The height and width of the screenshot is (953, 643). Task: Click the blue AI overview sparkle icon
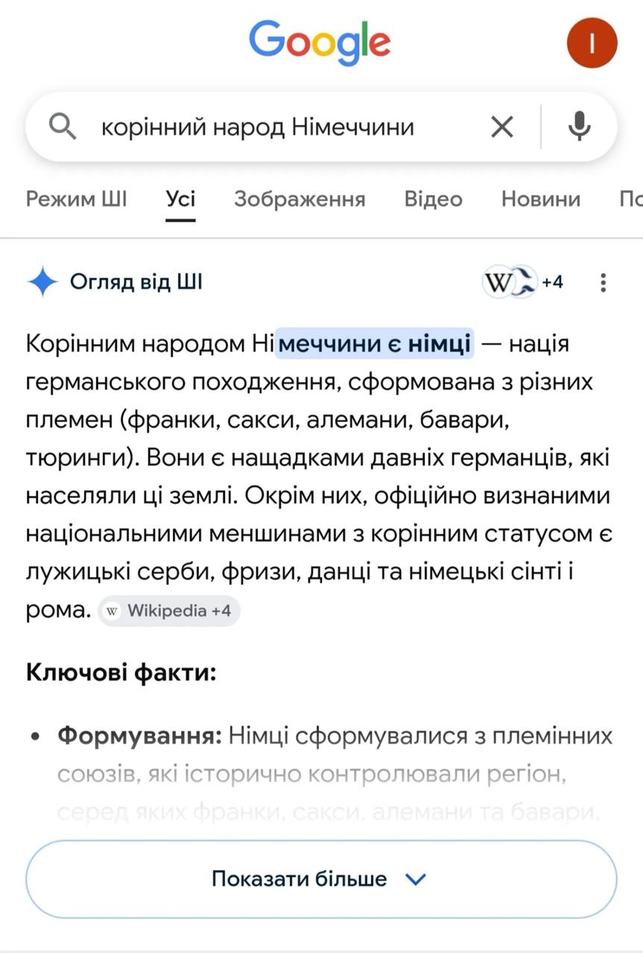click(42, 282)
